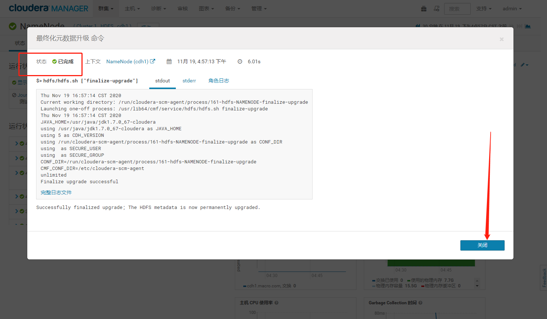Open the 支持 dropdown menu
This screenshot has width=547, height=319.
click(x=484, y=8)
